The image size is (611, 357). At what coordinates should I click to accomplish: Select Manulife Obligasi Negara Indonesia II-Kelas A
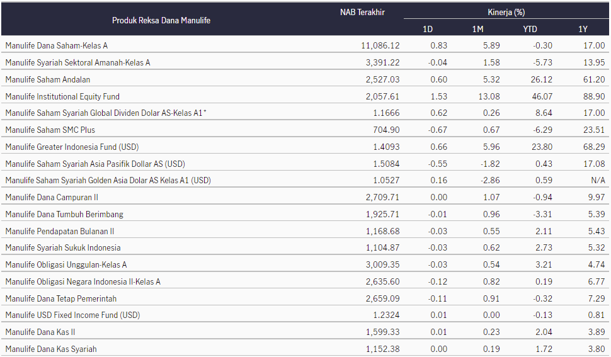83,282
